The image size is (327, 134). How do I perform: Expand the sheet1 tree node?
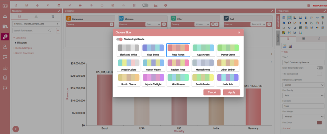point(15,43)
